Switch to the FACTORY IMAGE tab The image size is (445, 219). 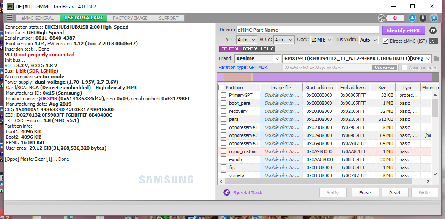pos(130,18)
